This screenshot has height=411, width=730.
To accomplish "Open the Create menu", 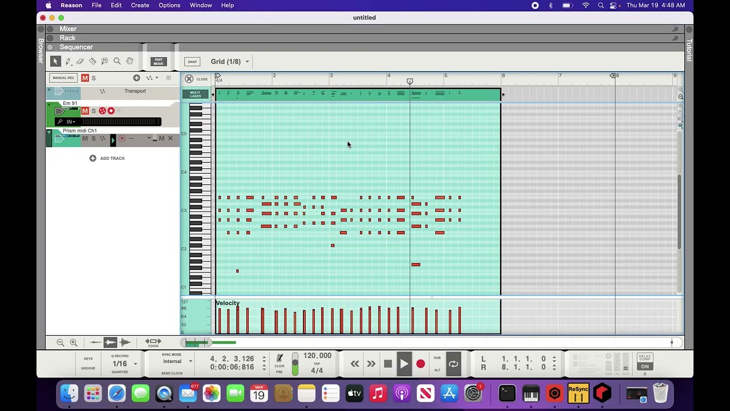I will click(140, 5).
